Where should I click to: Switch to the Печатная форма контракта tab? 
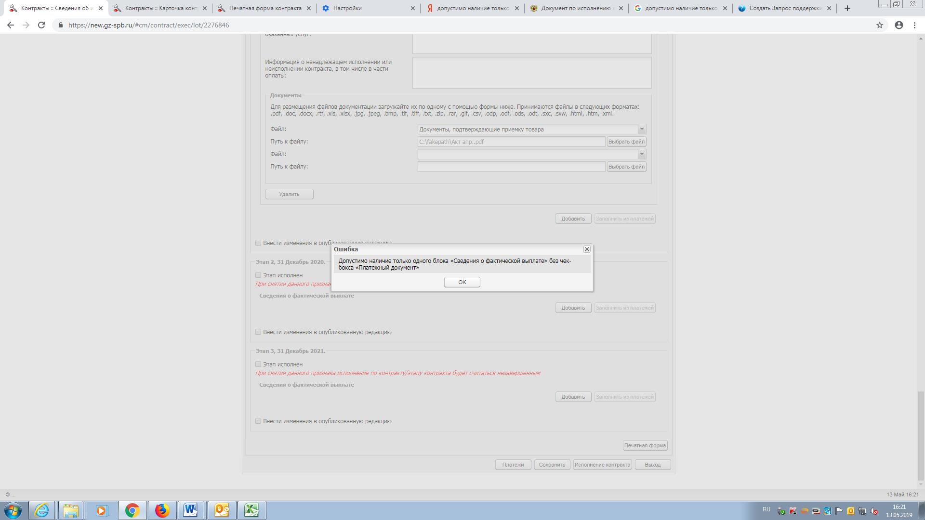[265, 8]
